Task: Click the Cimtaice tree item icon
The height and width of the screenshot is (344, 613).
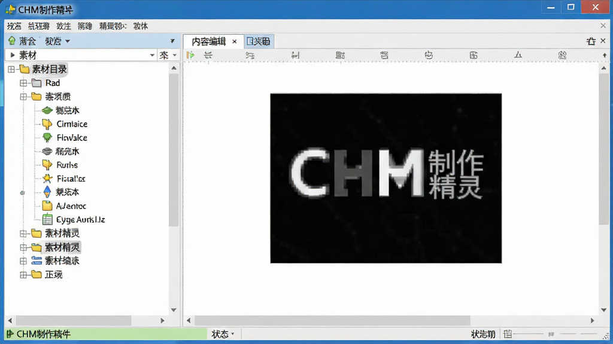Action: click(x=47, y=124)
